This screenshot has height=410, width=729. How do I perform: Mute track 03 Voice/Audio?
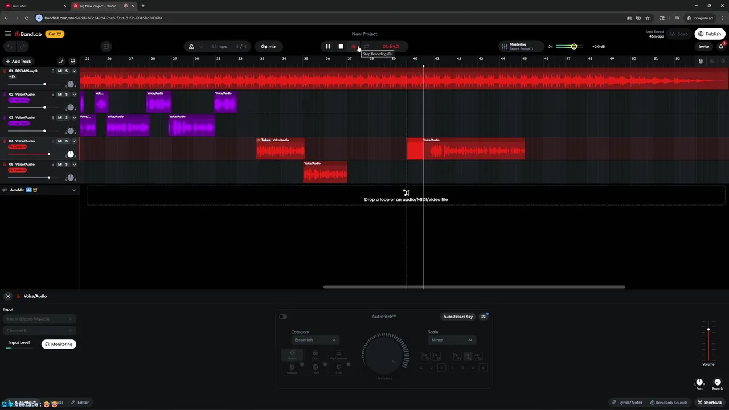(x=59, y=118)
